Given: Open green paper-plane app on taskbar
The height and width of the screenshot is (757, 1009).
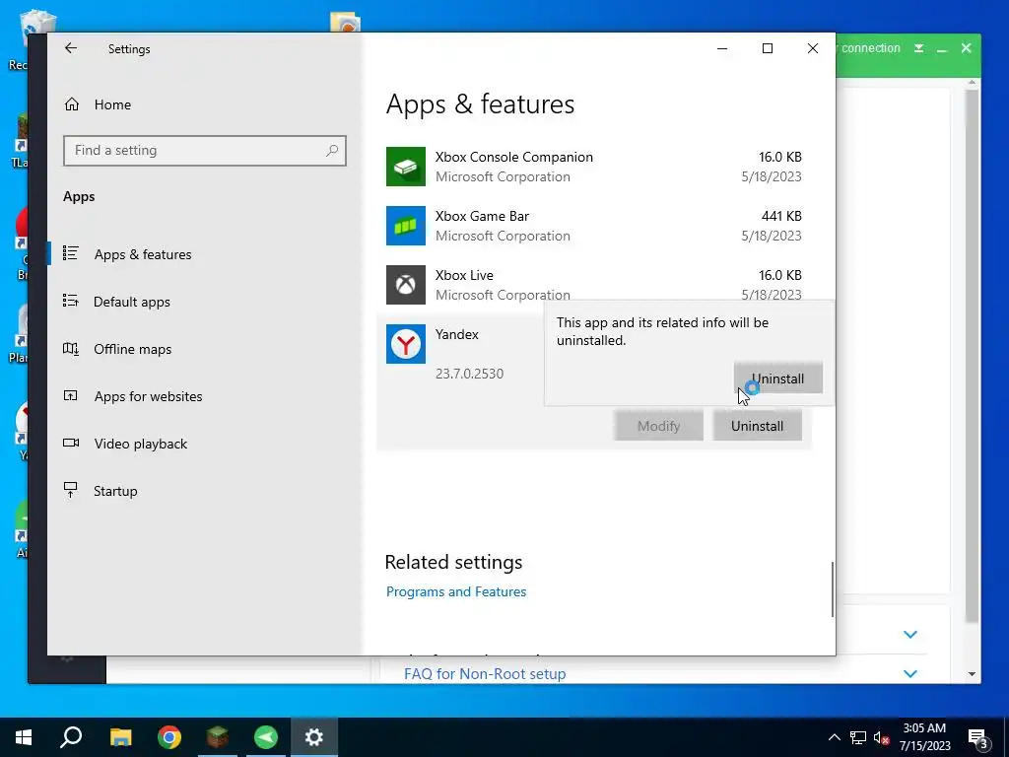Looking at the screenshot, I should point(266,737).
